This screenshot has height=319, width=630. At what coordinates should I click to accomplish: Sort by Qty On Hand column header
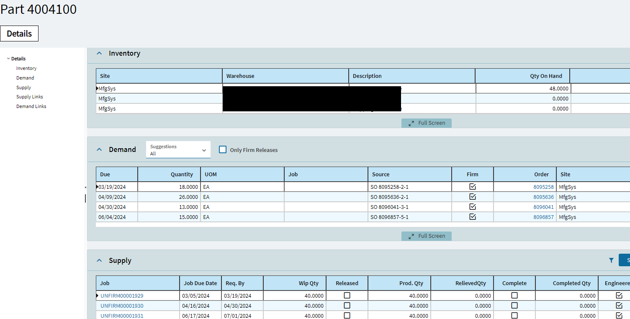[522, 76]
